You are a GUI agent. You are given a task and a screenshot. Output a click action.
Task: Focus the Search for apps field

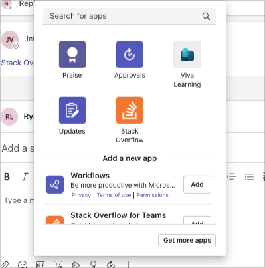tap(130, 17)
